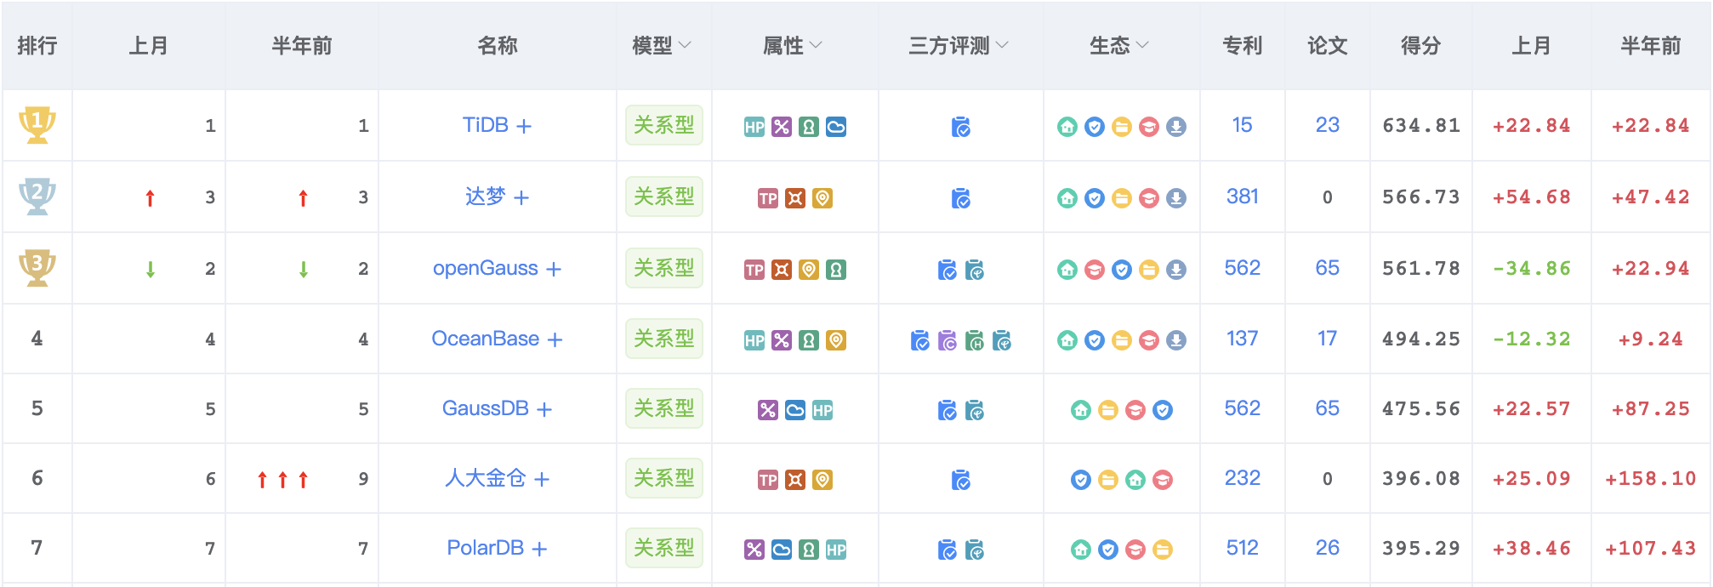Image resolution: width=1713 pixels, height=587 pixels.
Task: Click the patent count 381 for 达梦
Action: 1242,197
